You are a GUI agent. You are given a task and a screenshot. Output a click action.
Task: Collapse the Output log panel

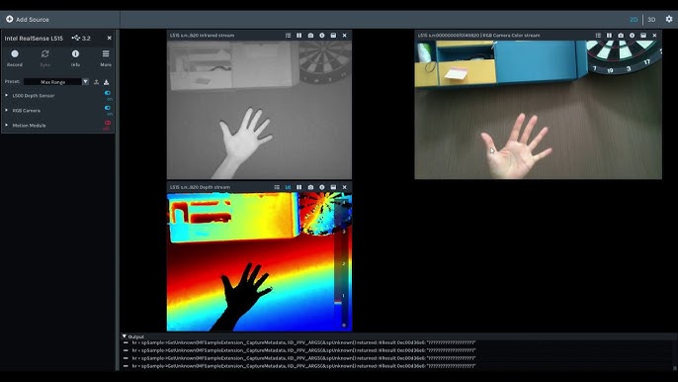tap(125, 336)
